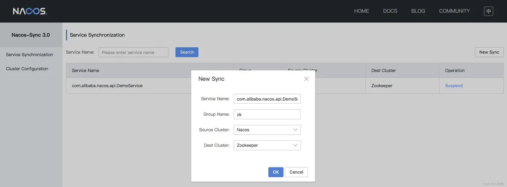Image resolution: width=507 pixels, height=187 pixels.
Task: Open the DOCS menu item
Action: click(390, 11)
